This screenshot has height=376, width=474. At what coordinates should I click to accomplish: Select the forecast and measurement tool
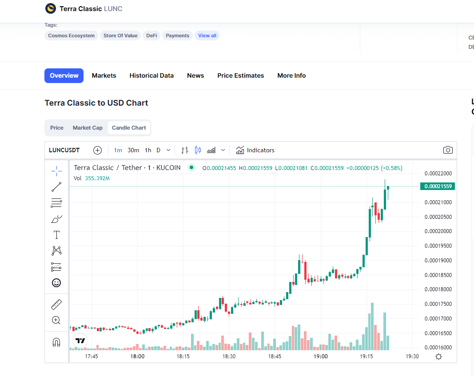[56, 267]
